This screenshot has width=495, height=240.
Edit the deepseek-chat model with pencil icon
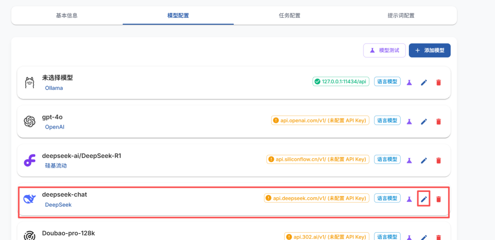424,199
